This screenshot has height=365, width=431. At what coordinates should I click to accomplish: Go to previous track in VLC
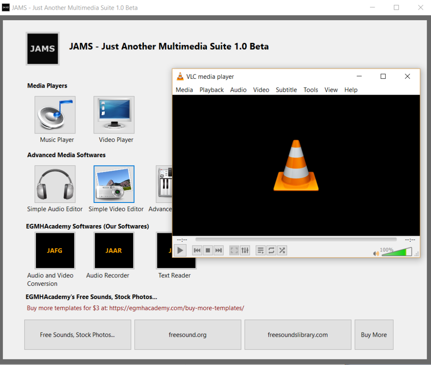(197, 250)
